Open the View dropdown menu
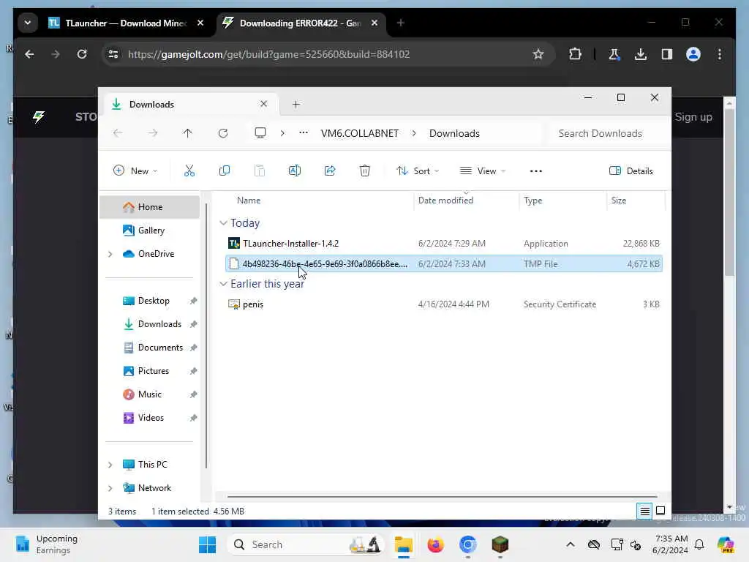The image size is (749, 562). 483,171
